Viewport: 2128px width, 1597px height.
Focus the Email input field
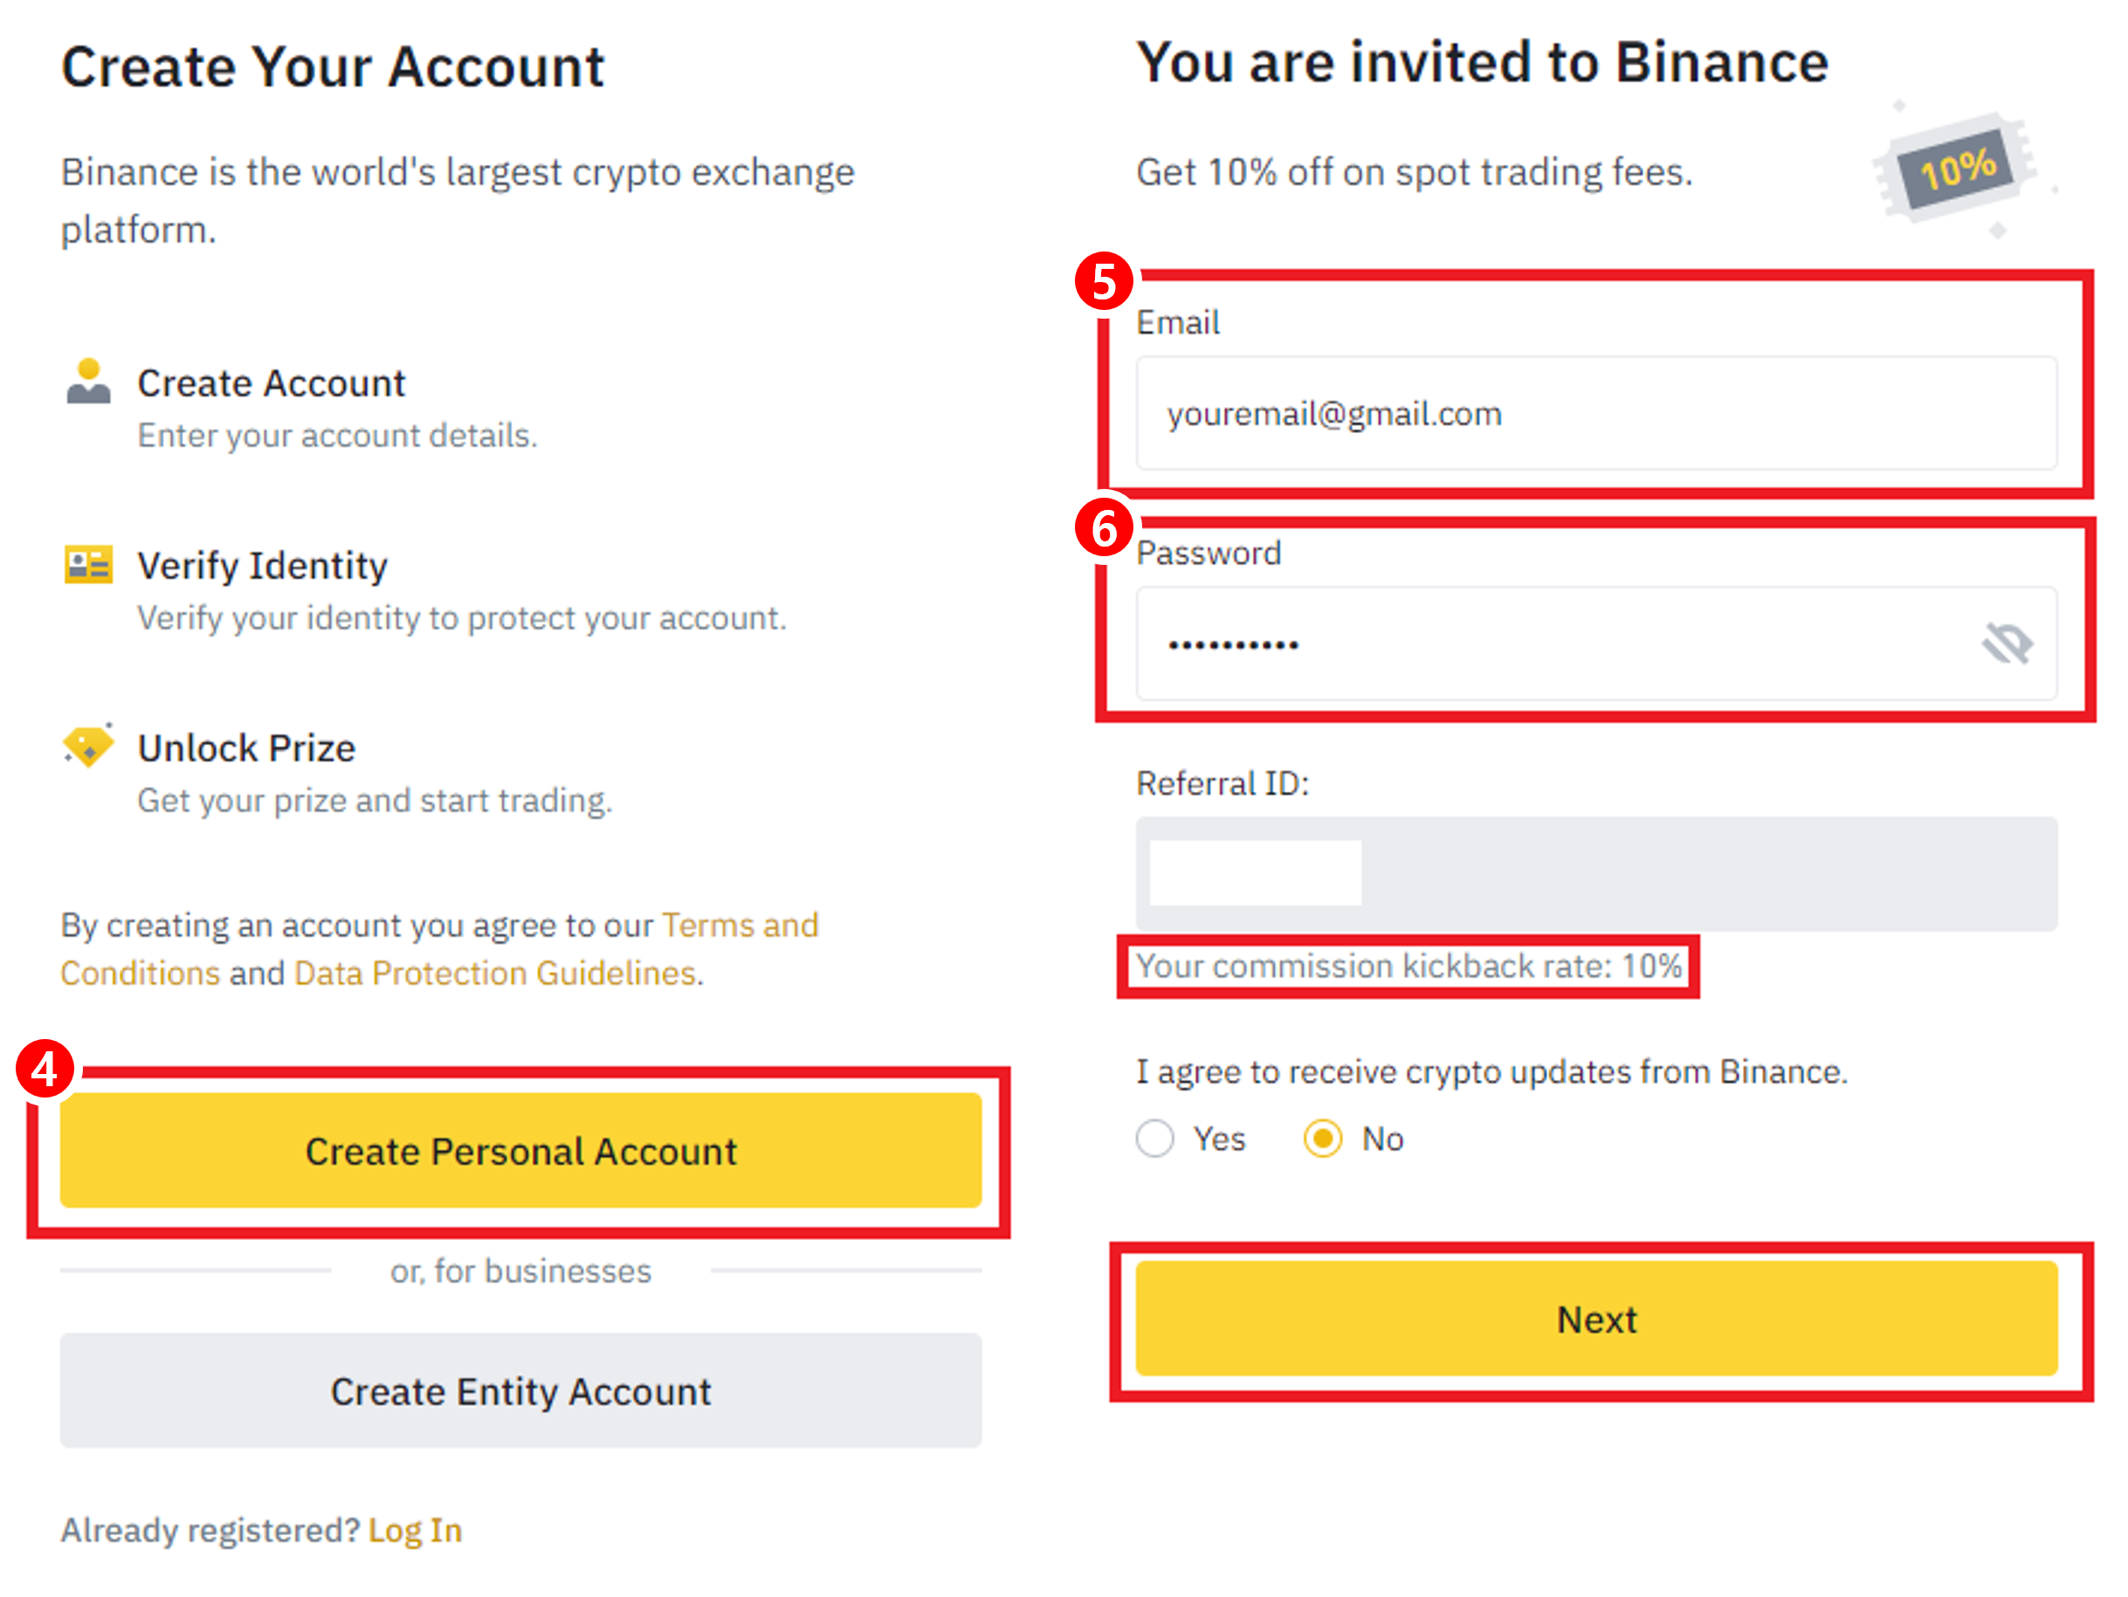pos(1596,414)
